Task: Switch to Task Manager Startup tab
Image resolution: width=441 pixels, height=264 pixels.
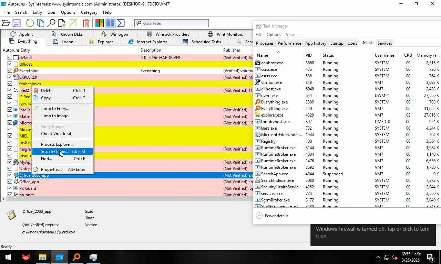Action: click(337, 43)
